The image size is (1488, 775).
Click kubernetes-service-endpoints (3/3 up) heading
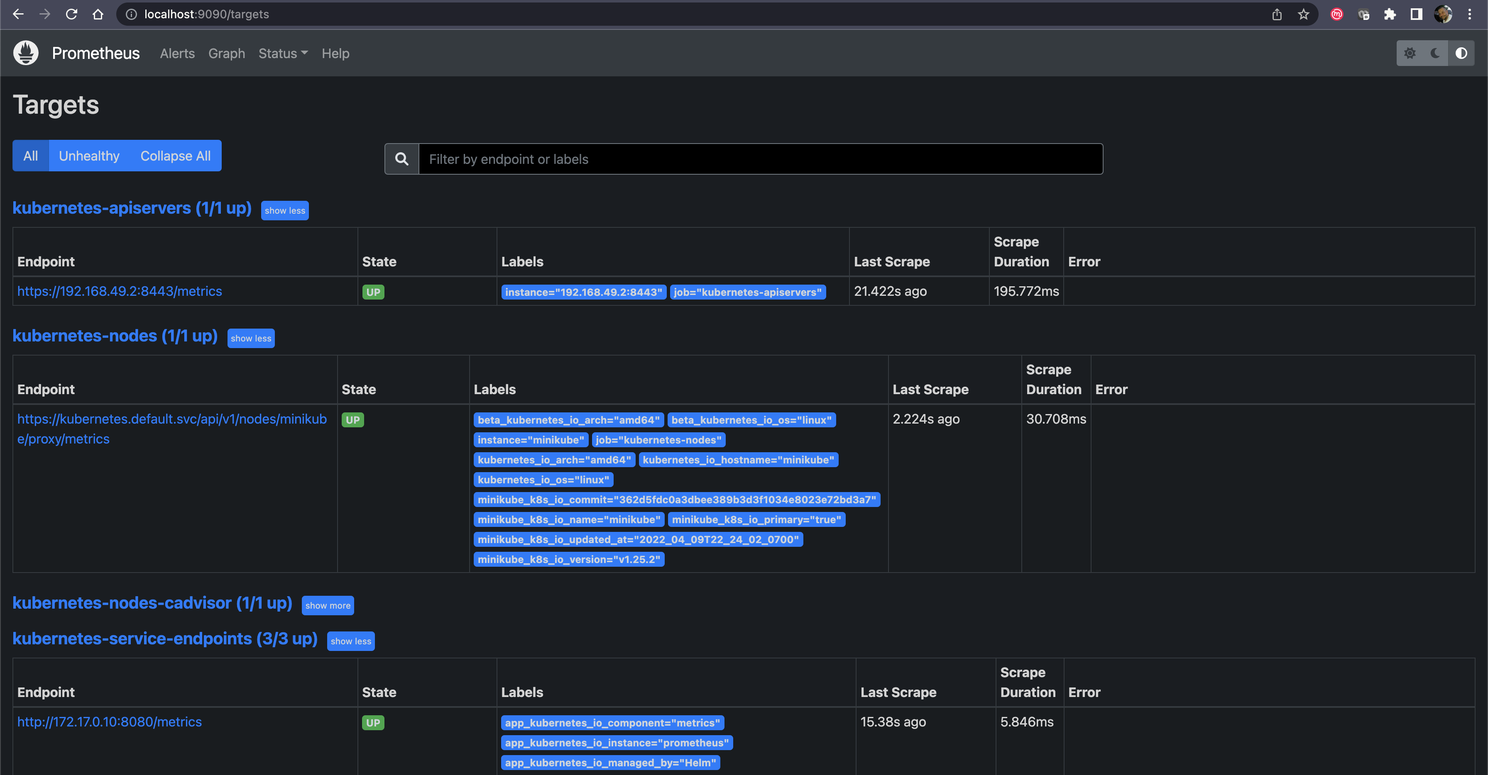[165, 638]
